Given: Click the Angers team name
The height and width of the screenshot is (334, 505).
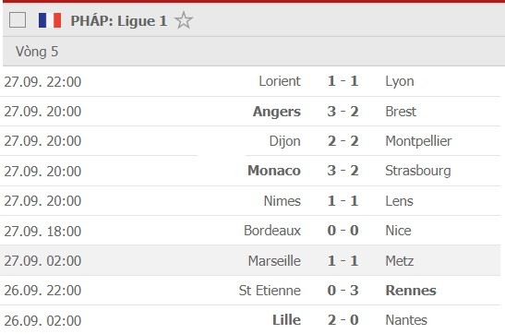Looking at the screenshot, I should click(277, 112).
